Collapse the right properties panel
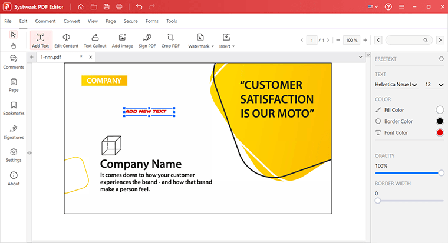The height and width of the screenshot is (243, 448). coord(368,55)
